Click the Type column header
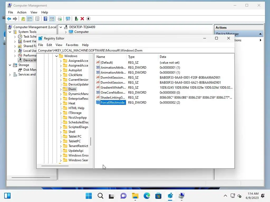The image size is (270, 202). point(142,57)
